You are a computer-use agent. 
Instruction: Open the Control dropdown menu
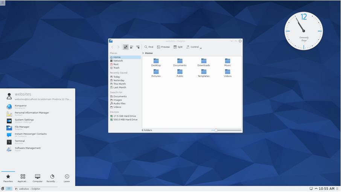click(194, 47)
